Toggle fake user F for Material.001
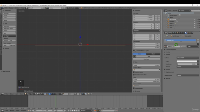 [x=181, y=46]
